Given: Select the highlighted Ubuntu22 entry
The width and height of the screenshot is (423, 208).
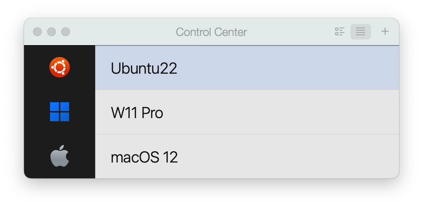Looking at the screenshot, I should 247,67.
